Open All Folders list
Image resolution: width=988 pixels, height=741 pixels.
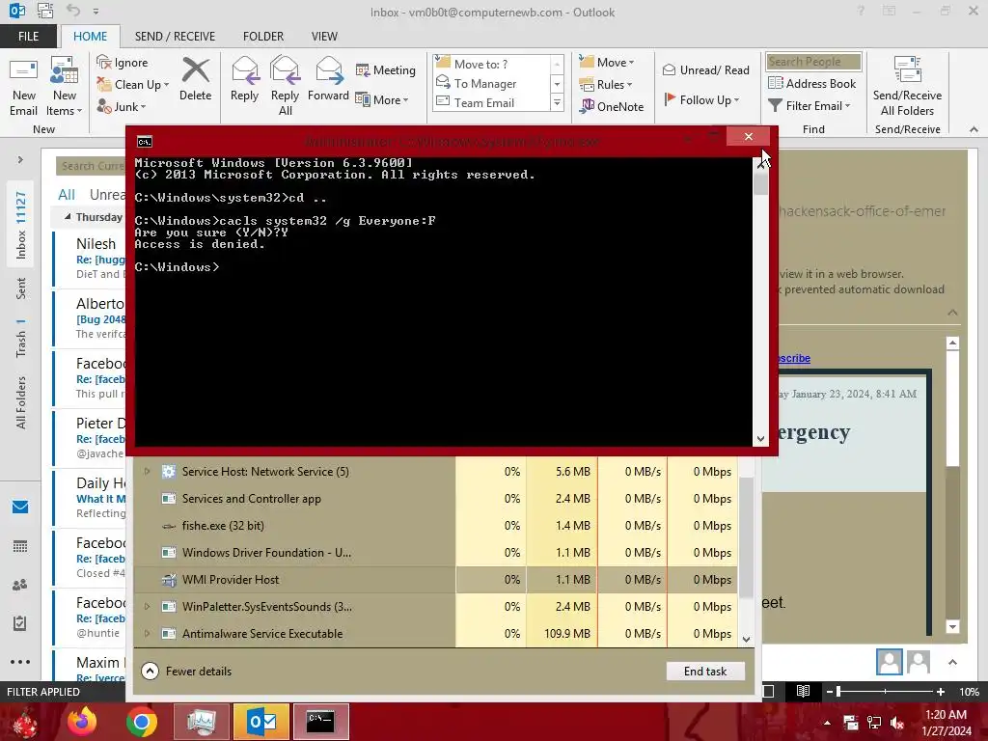(21, 402)
